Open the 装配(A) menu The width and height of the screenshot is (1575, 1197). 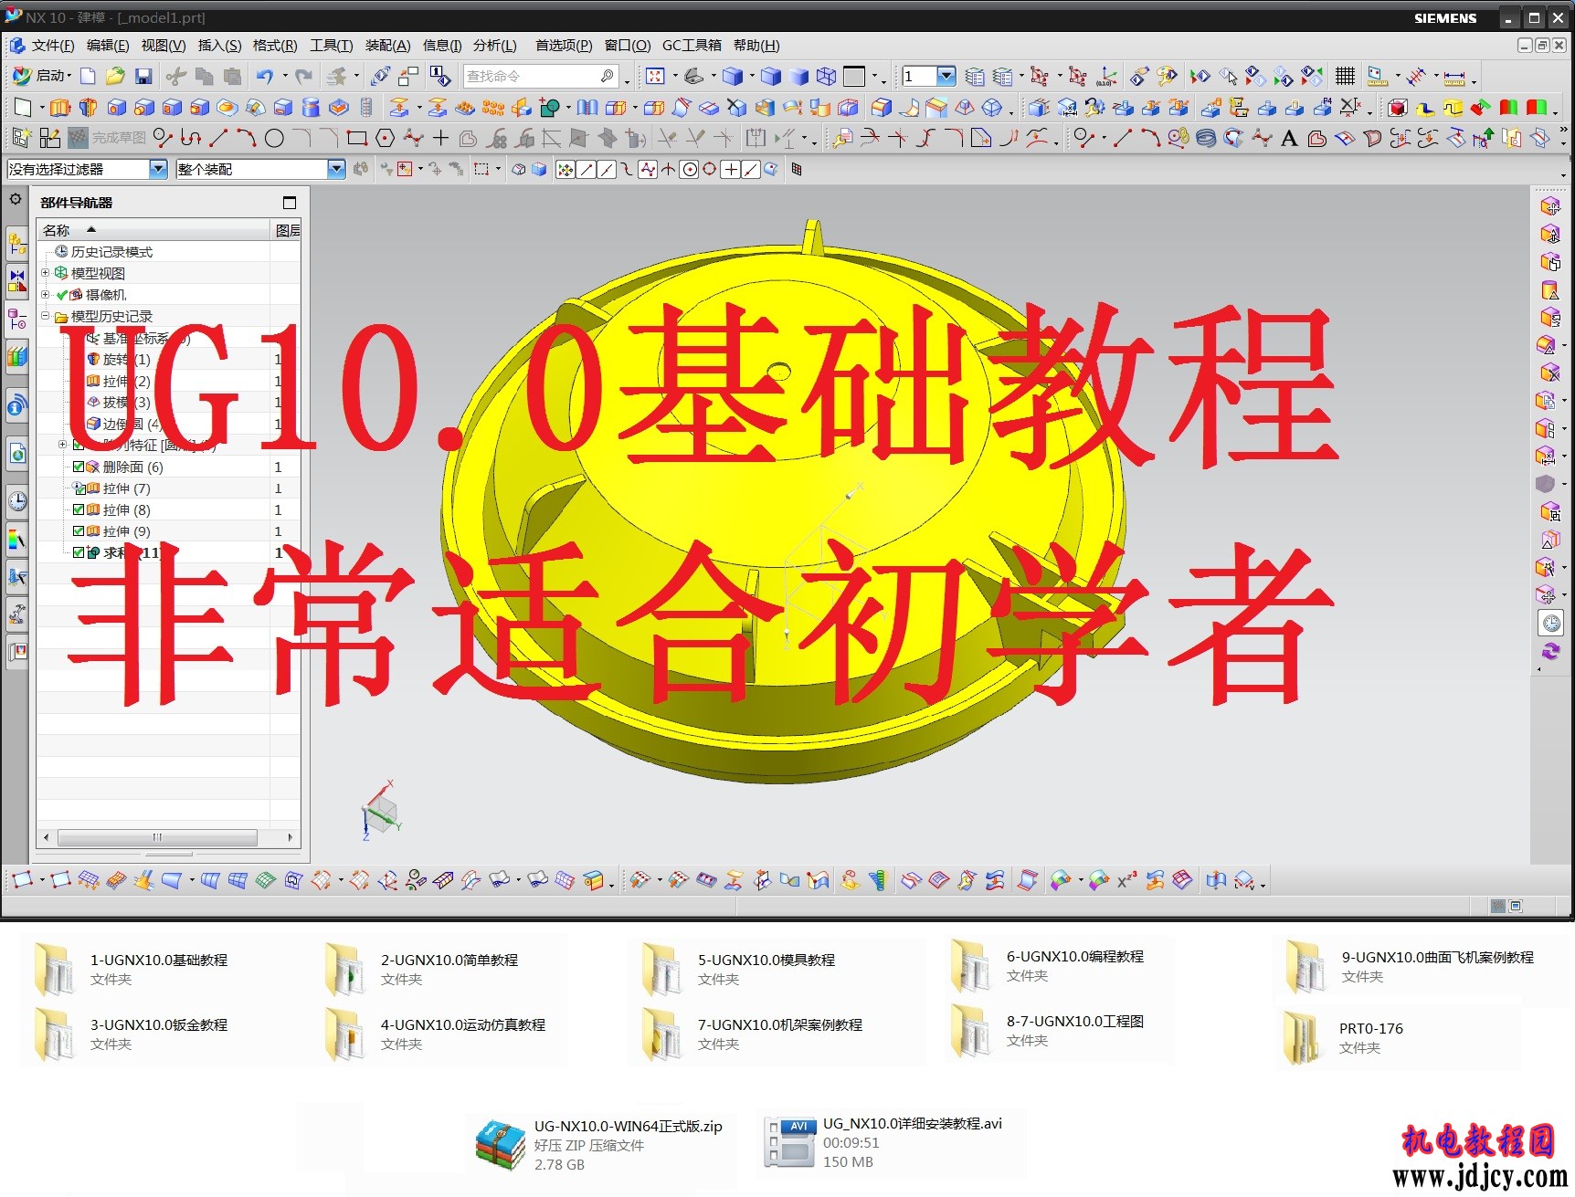tap(388, 46)
